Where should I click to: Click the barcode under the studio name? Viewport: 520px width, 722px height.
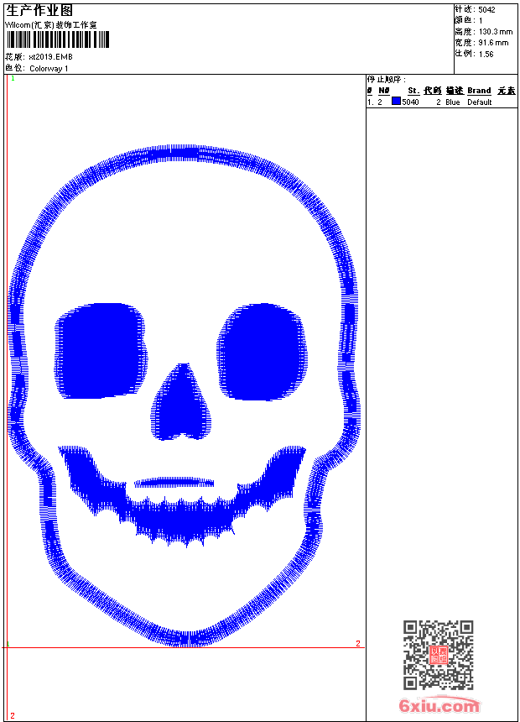tap(58, 40)
